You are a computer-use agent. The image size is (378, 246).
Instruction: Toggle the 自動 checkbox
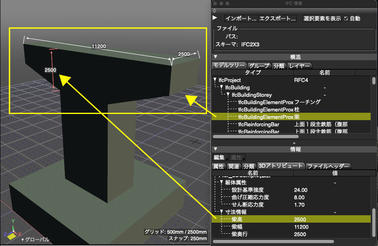coord(346,18)
